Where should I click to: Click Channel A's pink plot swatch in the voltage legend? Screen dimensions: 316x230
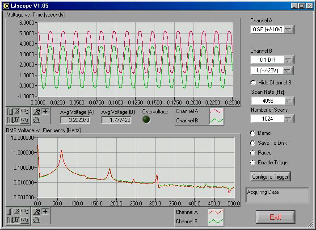(216, 112)
